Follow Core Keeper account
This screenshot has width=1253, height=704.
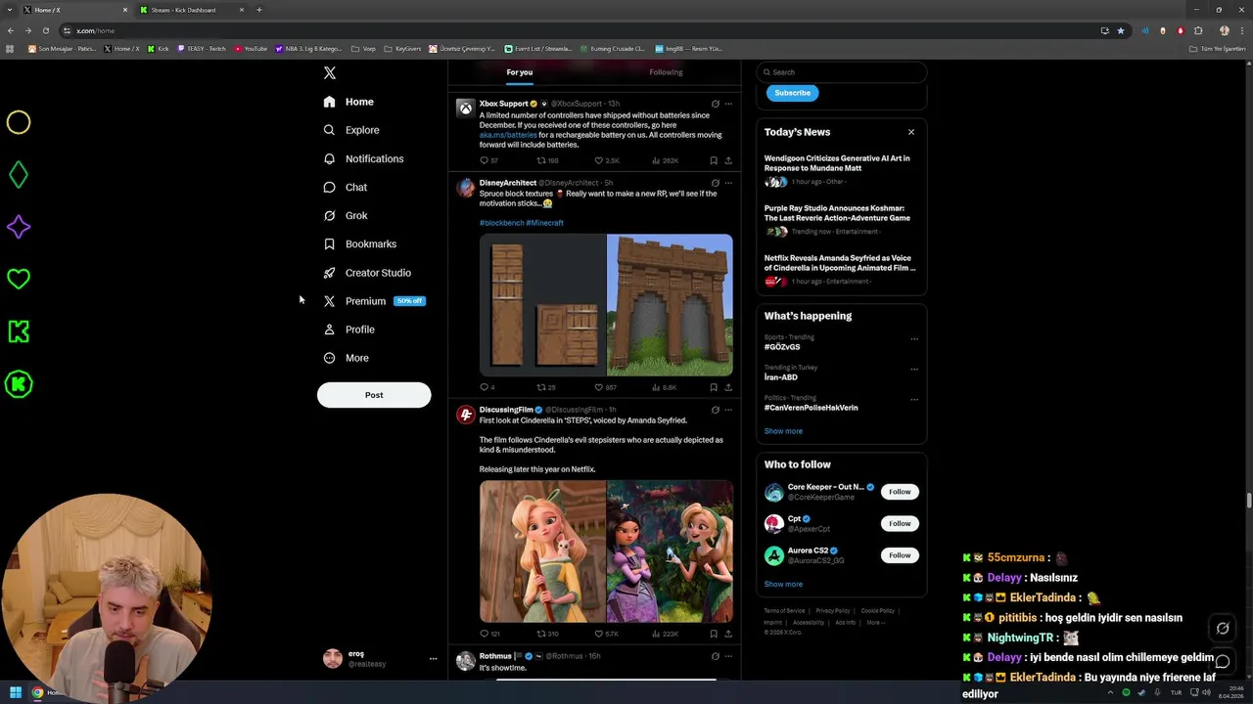point(900,492)
